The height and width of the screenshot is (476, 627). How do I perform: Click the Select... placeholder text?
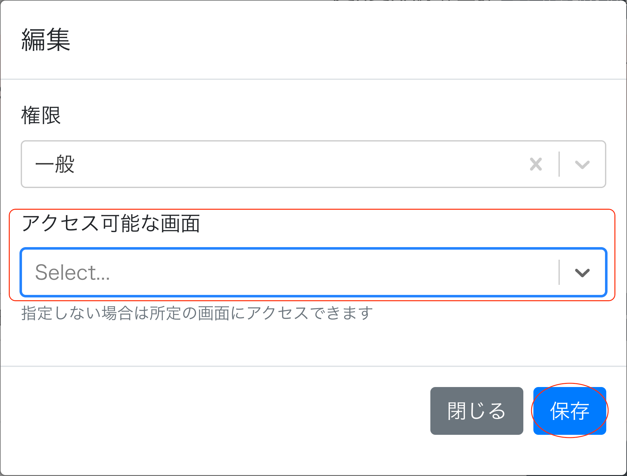click(x=73, y=272)
